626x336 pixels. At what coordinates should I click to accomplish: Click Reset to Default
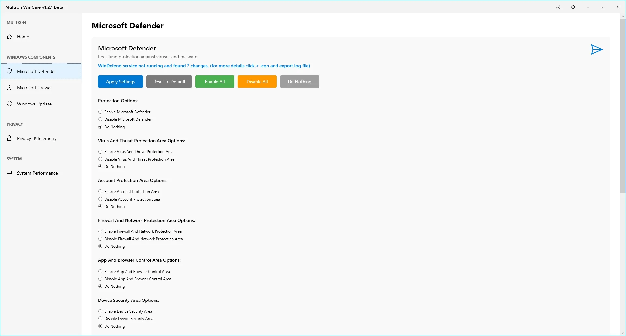tap(169, 82)
